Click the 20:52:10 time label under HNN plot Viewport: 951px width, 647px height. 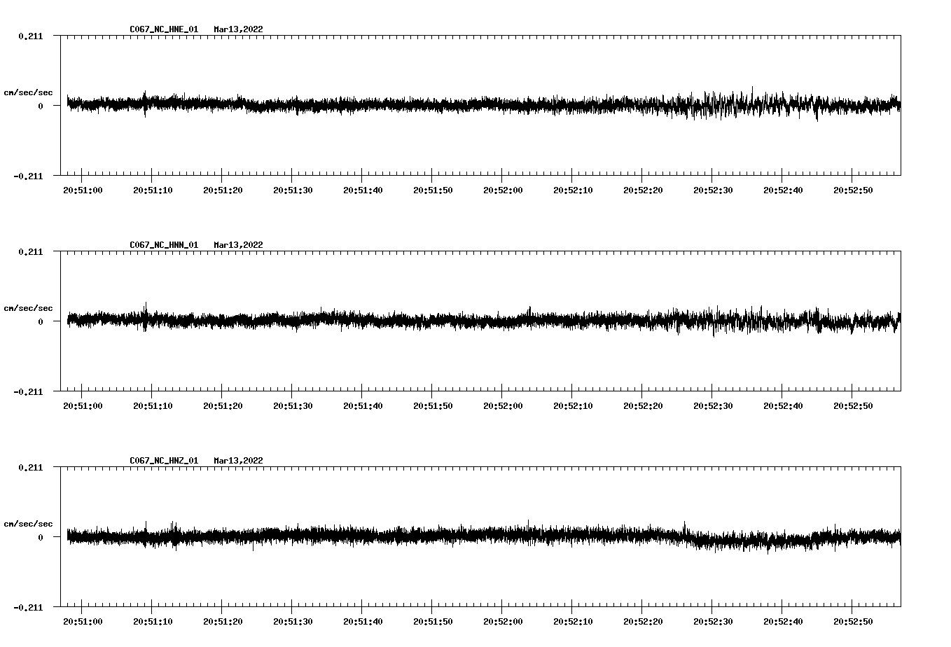coord(573,406)
